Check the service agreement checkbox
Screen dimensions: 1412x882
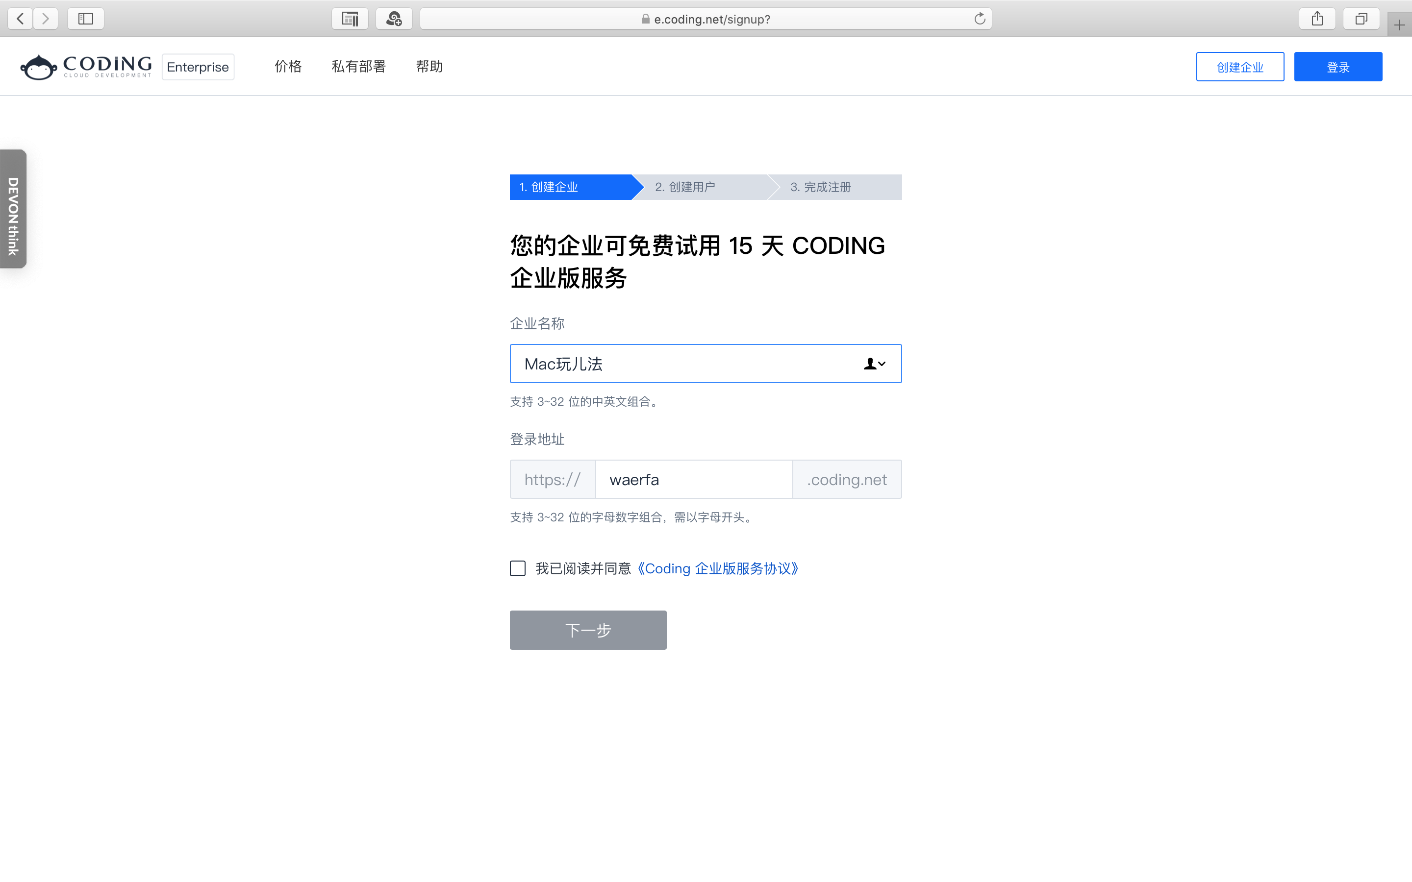click(518, 568)
